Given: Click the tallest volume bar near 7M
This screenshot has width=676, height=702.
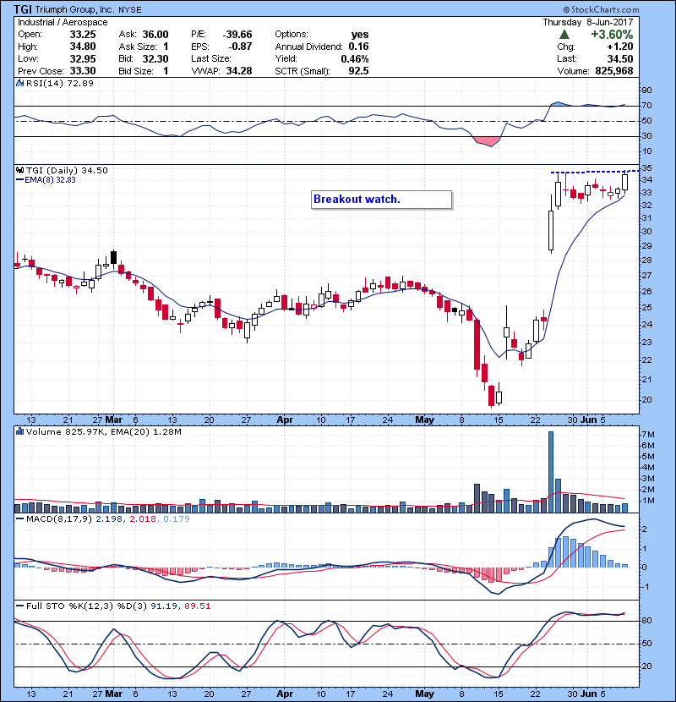Looking at the screenshot, I should 551,472.
